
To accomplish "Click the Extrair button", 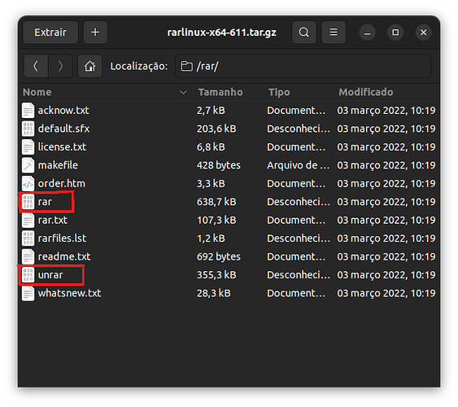I will tap(50, 32).
